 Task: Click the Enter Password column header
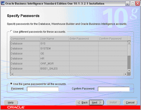pos(84,39)
